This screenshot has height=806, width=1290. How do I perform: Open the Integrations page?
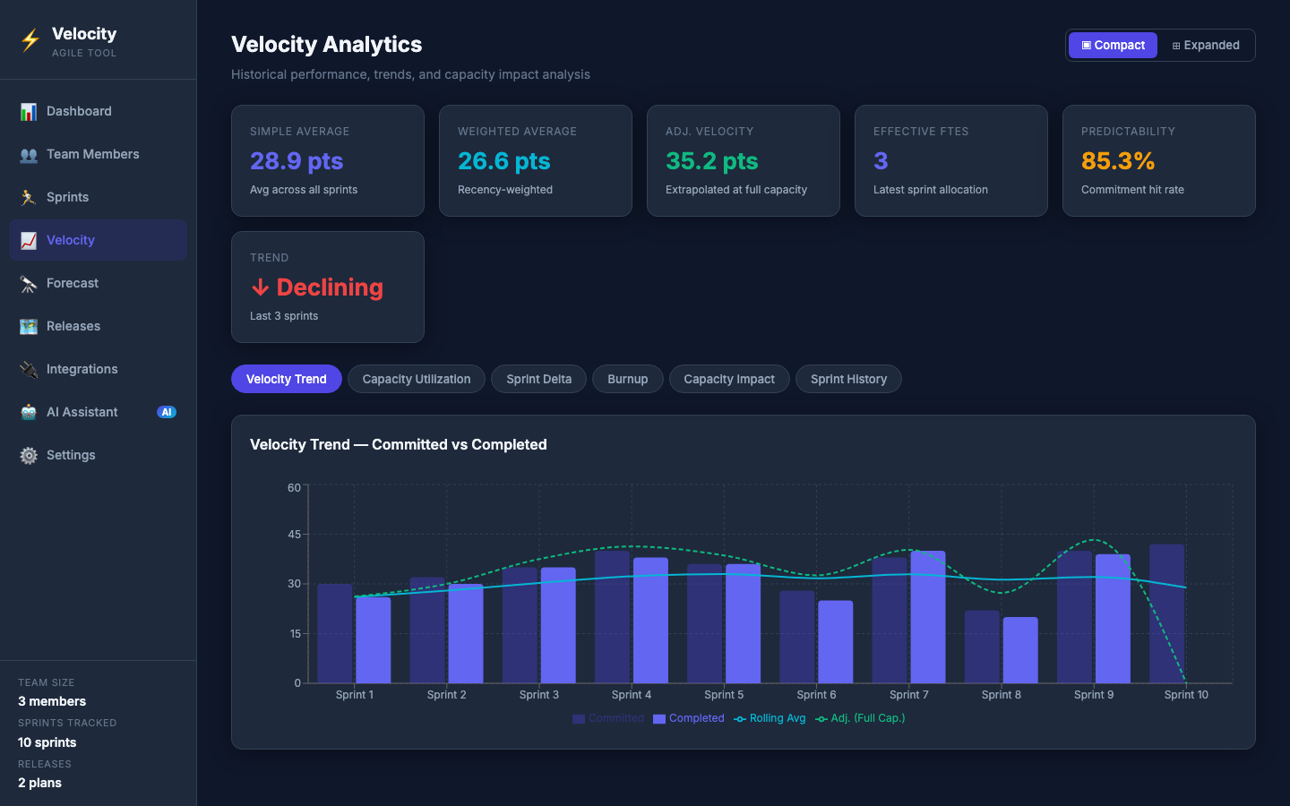[x=98, y=369]
